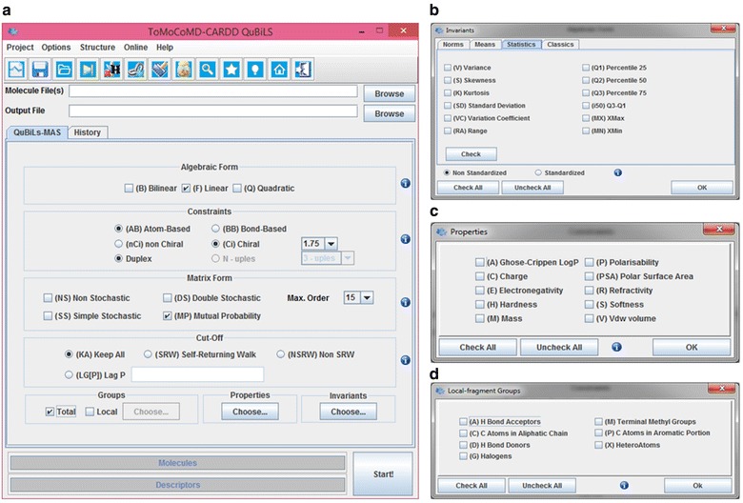Click the Output File input field
The image size is (743, 503).
[213, 111]
